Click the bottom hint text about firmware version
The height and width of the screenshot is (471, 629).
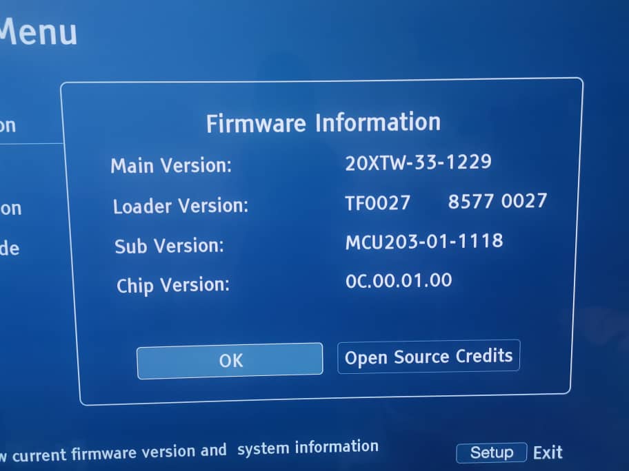pos(189,451)
